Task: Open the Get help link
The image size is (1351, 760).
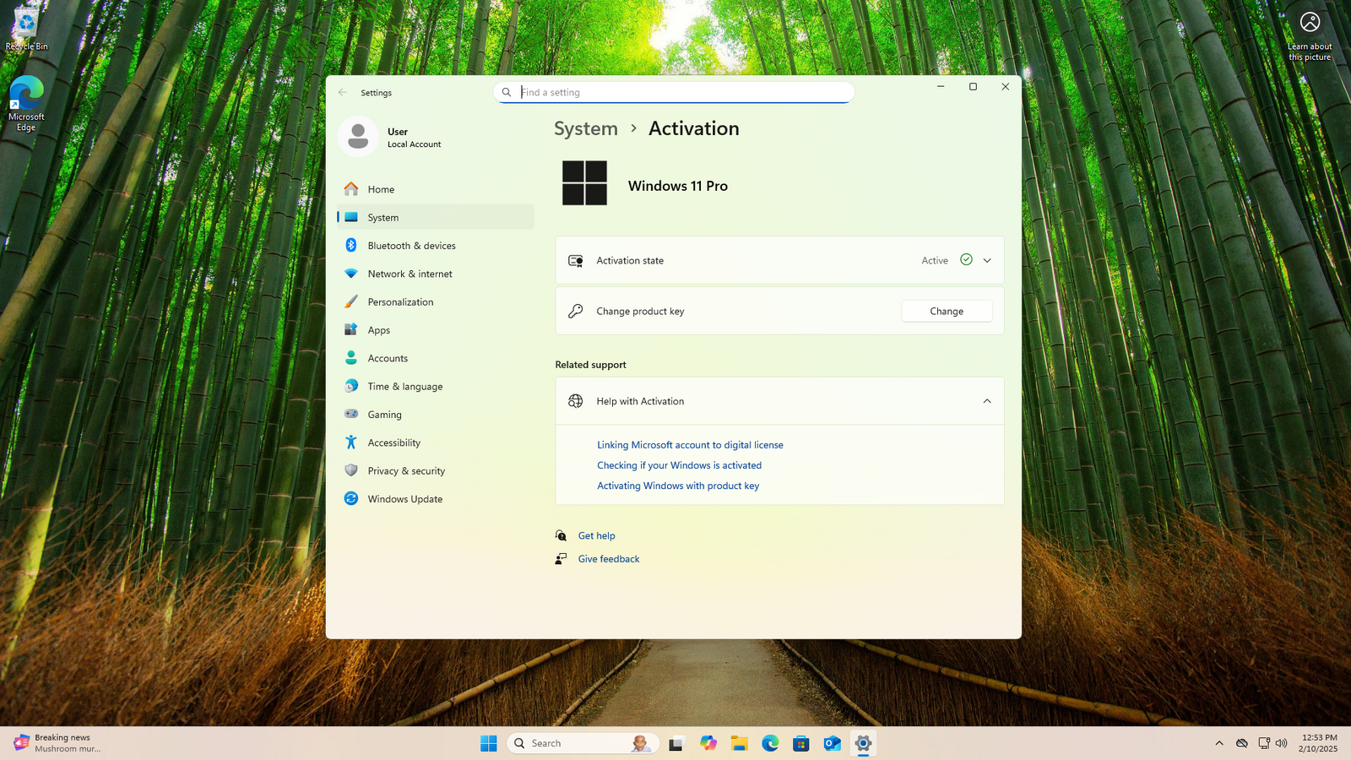Action: (596, 536)
